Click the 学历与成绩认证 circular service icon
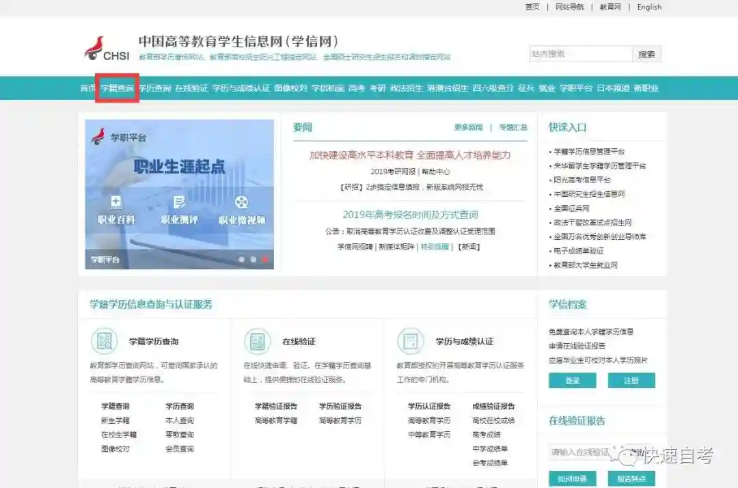The width and height of the screenshot is (738, 488). (x=411, y=341)
